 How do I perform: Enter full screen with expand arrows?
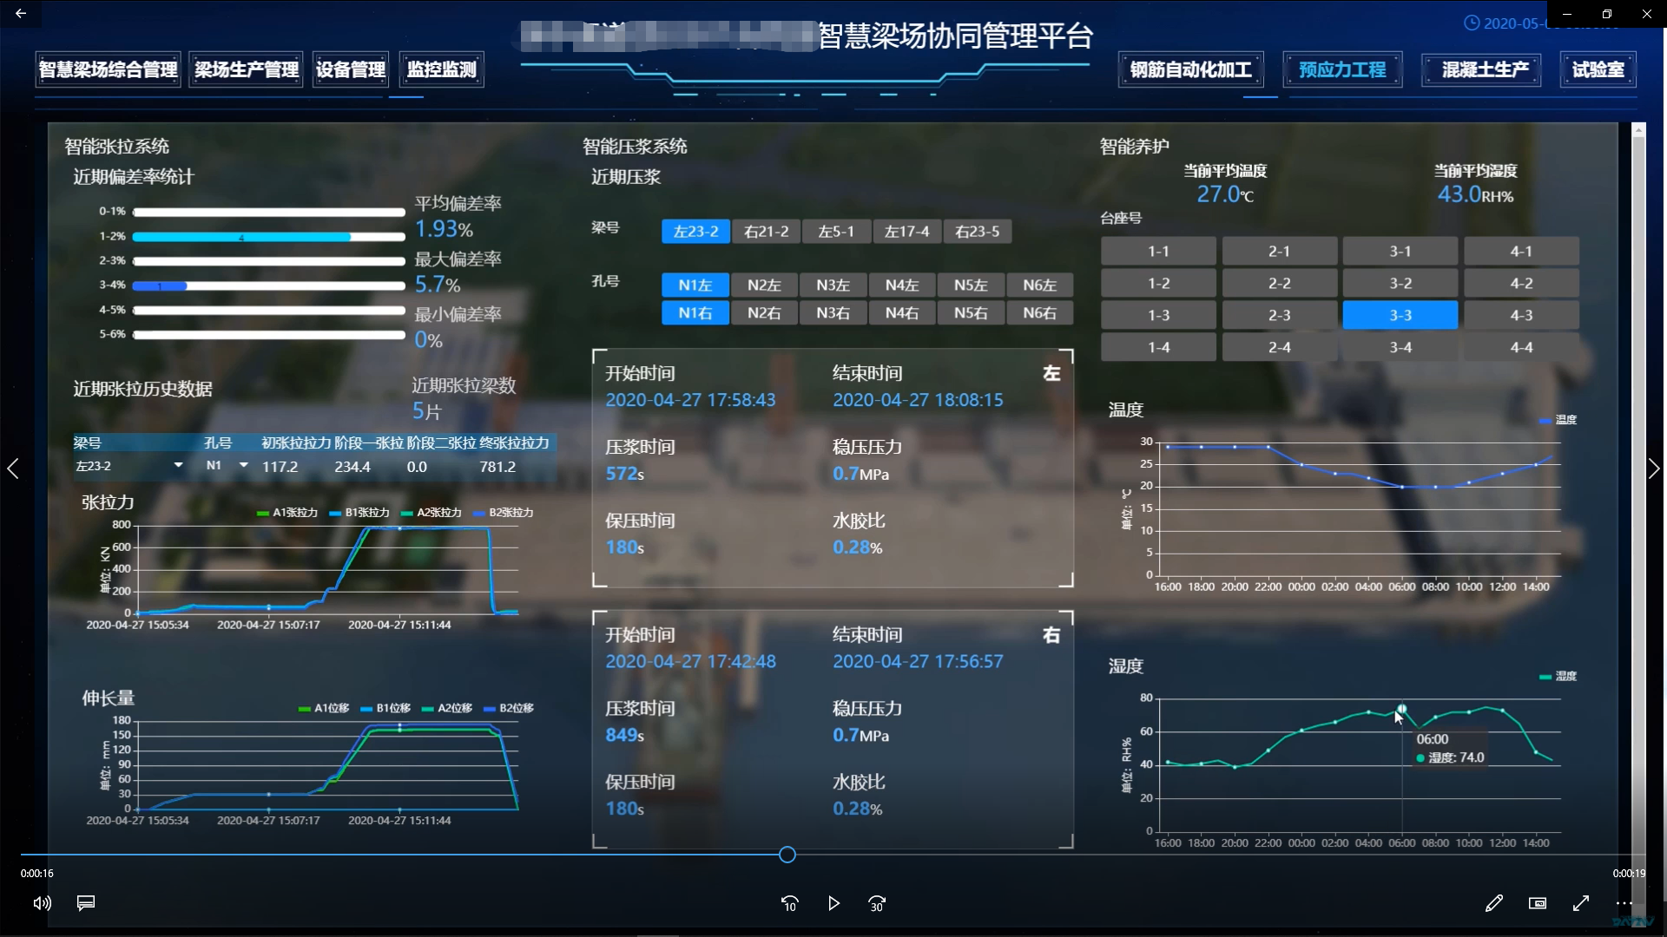pyautogui.click(x=1581, y=903)
